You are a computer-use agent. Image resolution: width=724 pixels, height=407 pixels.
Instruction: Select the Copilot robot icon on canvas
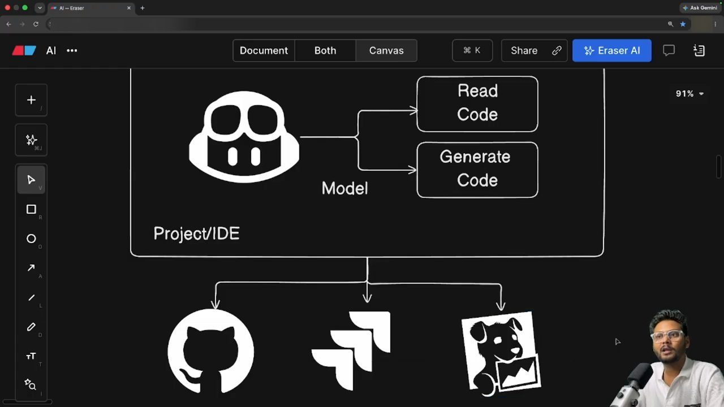tap(244, 137)
